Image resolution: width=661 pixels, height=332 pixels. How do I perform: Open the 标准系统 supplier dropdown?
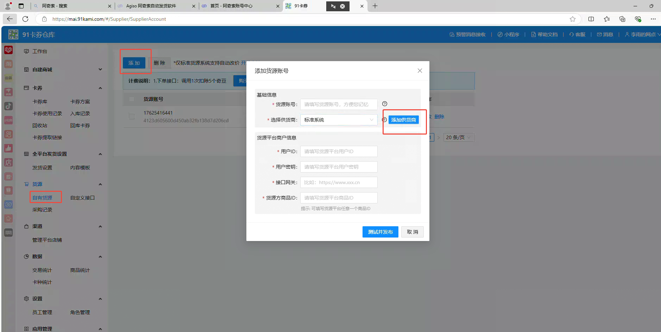coord(338,119)
